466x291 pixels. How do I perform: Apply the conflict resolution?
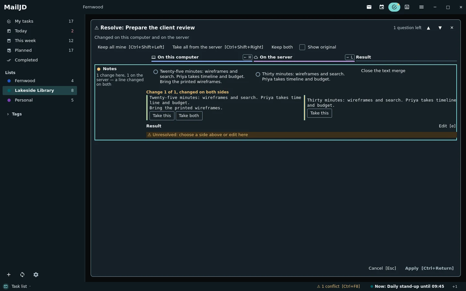[x=429, y=268]
